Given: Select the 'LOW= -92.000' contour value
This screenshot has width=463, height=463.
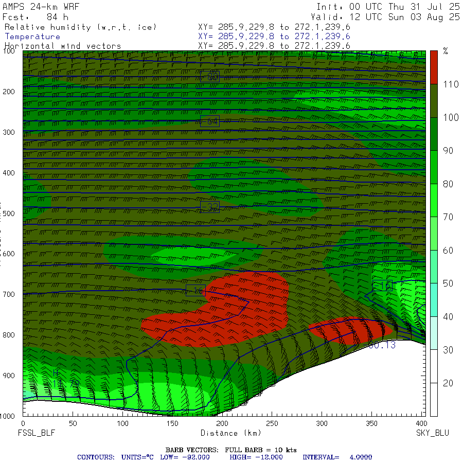Looking at the screenshot, I should [x=185, y=457].
